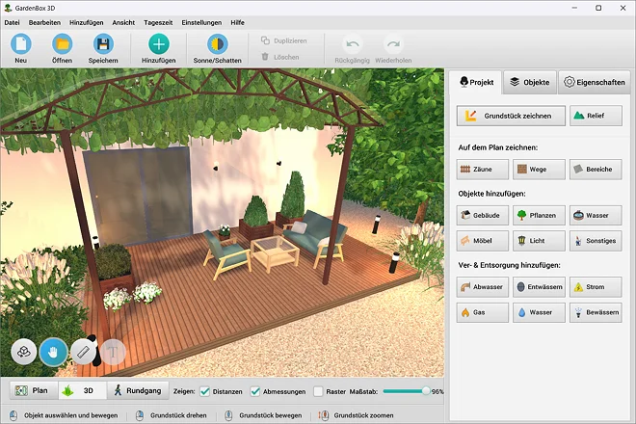Add a Gas supply line
The image size is (636, 424).
(x=482, y=312)
